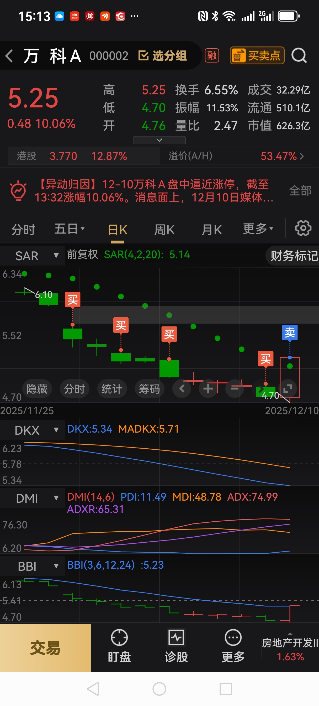Screen dimensions: 319x706
Task: Tap MADKX:5.71 indicator value
Action: point(148,429)
